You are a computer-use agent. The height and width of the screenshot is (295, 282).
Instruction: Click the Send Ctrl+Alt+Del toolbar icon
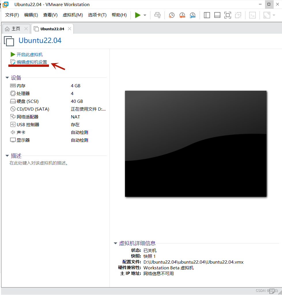pos(158,15)
